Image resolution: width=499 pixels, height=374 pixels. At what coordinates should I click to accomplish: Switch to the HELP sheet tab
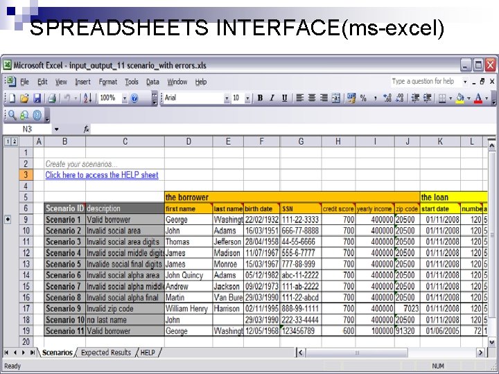148,353
